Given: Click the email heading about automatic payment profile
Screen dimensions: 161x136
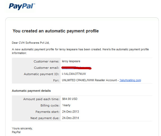Looking at the screenshot, I should tap(56, 31).
